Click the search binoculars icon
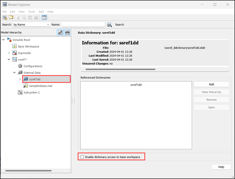 point(109,25)
